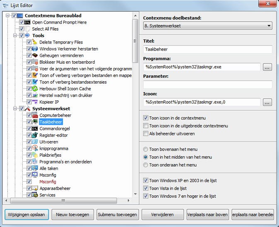Collapse the Contextmenu Bureaublad tree node
The width and height of the screenshot is (279, 227).
click(x=7, y=16)
